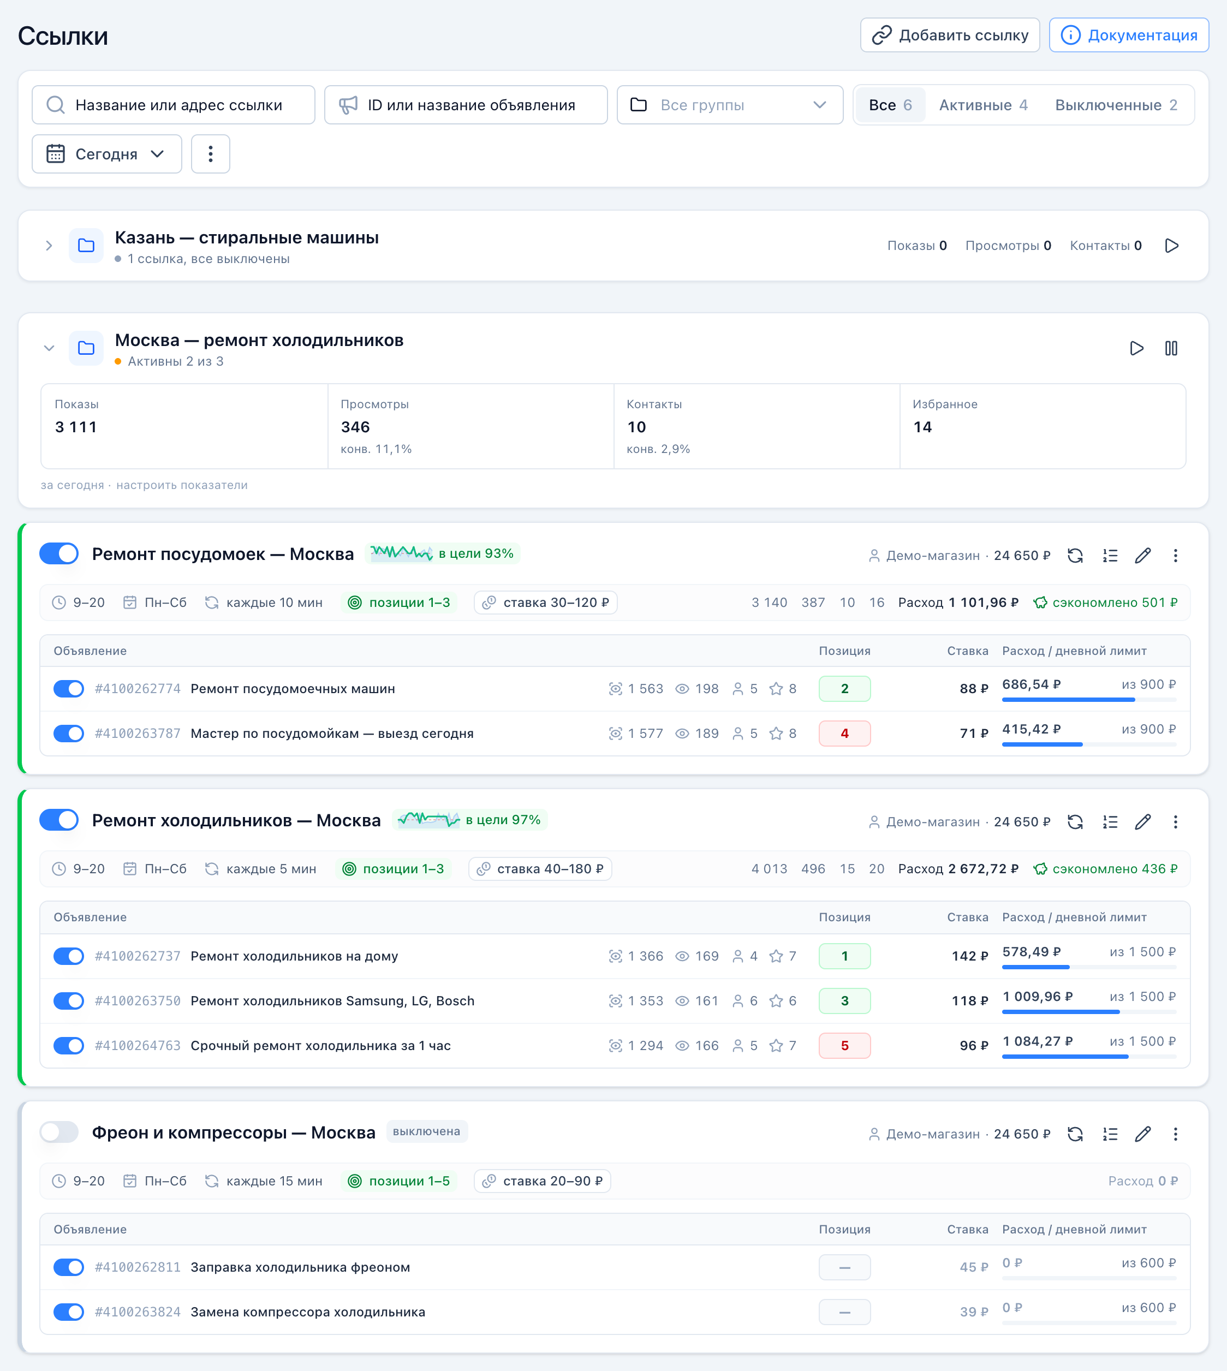The width and height of the screenshot is (1227, 1371).
Task: Refresh the Ремонт посудомоек — Москва link
Action: click(1075, 556)
